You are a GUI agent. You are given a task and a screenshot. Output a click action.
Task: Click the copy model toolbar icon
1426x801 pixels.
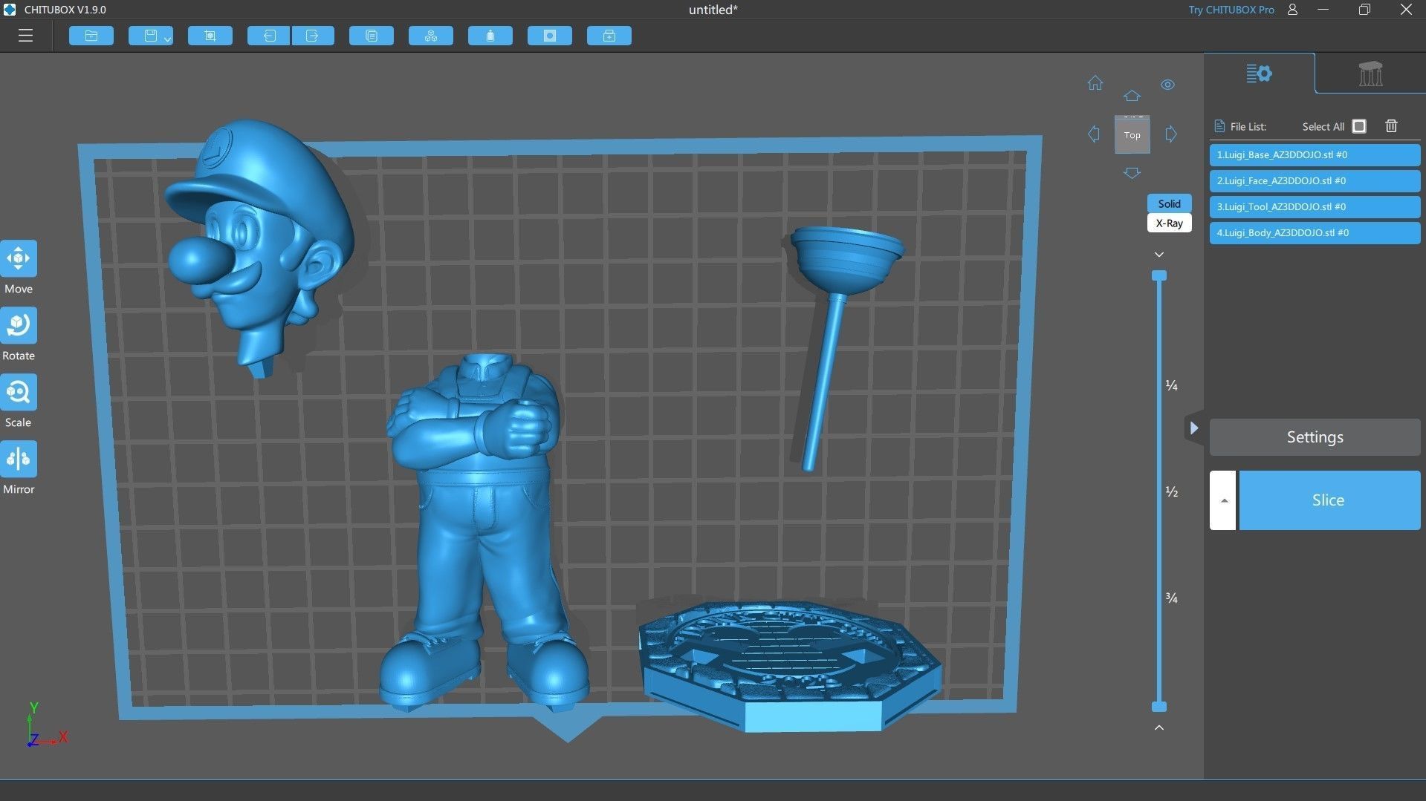coord(372,36)
